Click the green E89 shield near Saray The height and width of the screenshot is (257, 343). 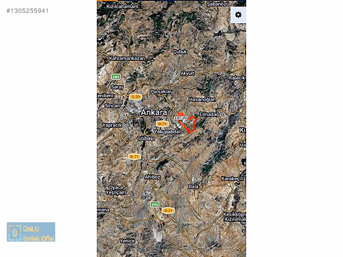click(x=116, y=77)
